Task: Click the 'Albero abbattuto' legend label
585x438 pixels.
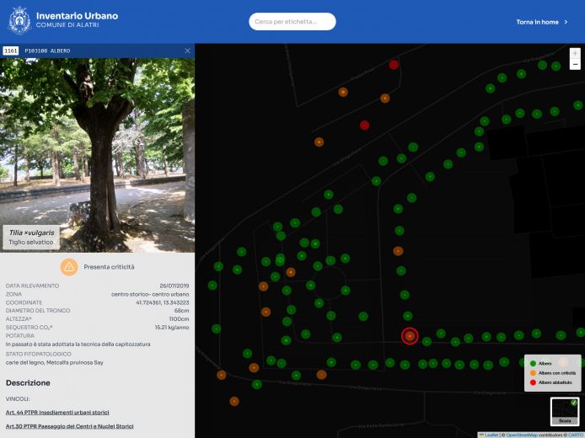Action: (555, 382)
